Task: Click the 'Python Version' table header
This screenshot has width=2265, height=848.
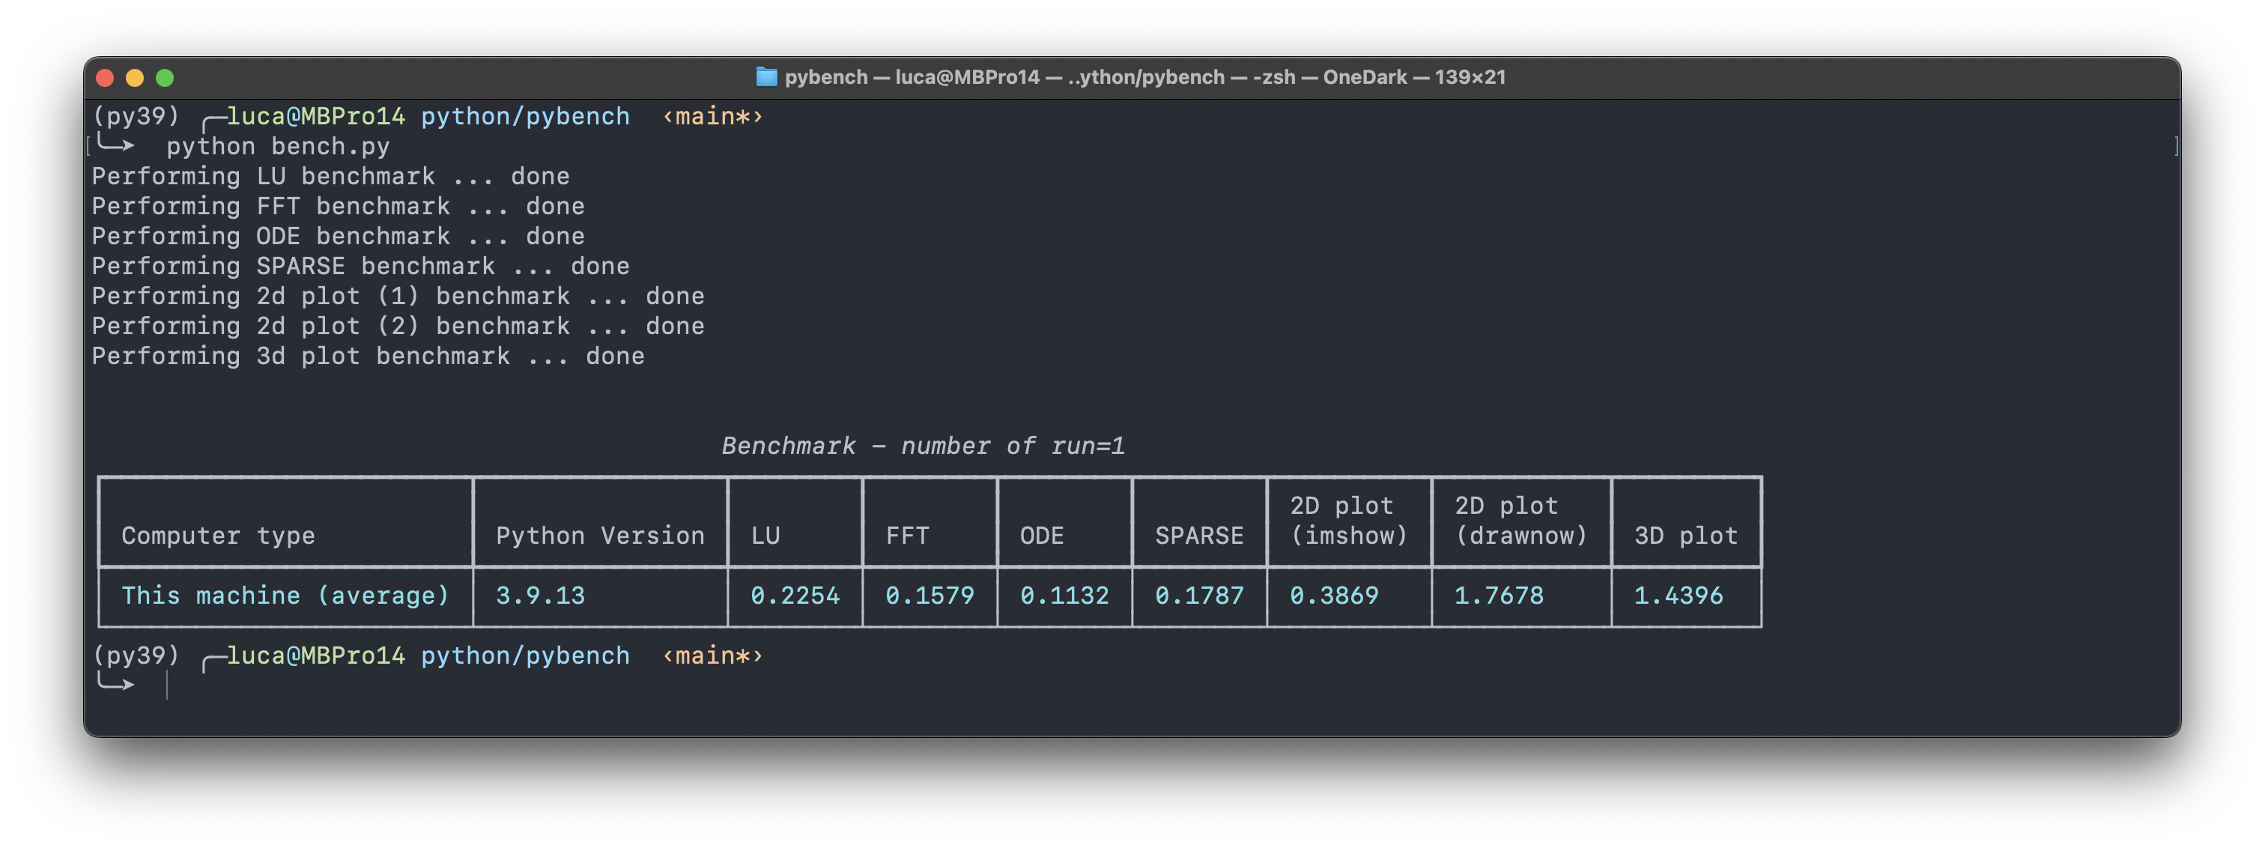Action: (x=600, y=535)
